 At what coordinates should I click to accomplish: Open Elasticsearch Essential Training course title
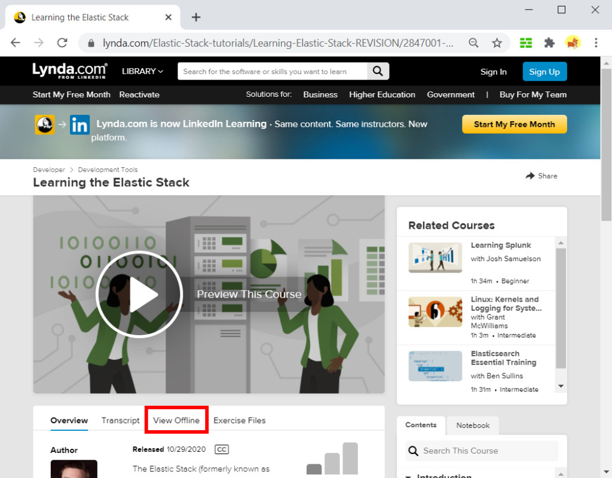(x=503, y=358)
